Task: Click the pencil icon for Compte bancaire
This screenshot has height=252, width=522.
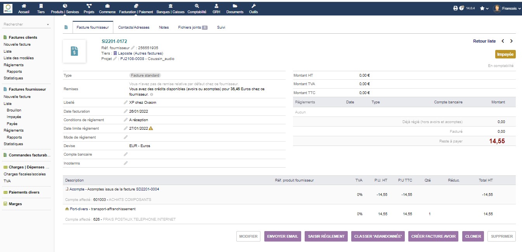Action: point(125,154)
